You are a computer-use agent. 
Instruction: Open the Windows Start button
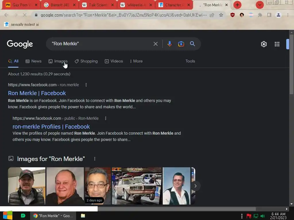8,215
